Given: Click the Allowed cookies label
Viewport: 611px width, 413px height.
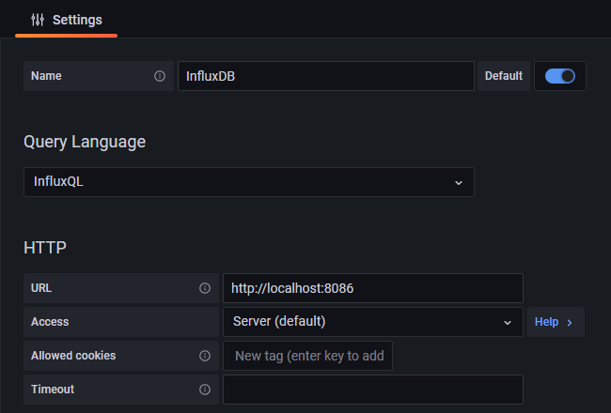Looking at the screenshot, I should point(73,356).
